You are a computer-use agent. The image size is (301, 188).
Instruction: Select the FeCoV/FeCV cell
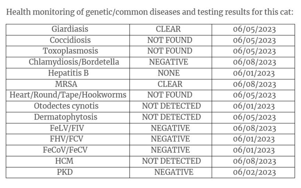click(68, 150)
